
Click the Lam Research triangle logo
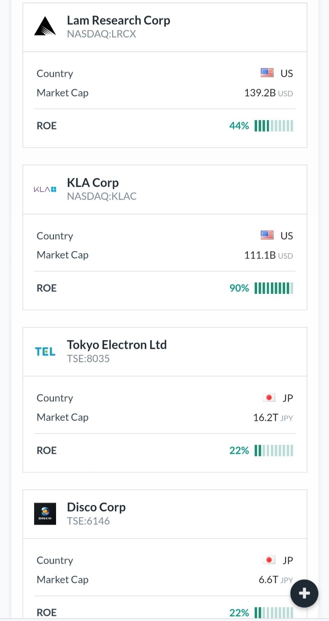coord(45,26)
